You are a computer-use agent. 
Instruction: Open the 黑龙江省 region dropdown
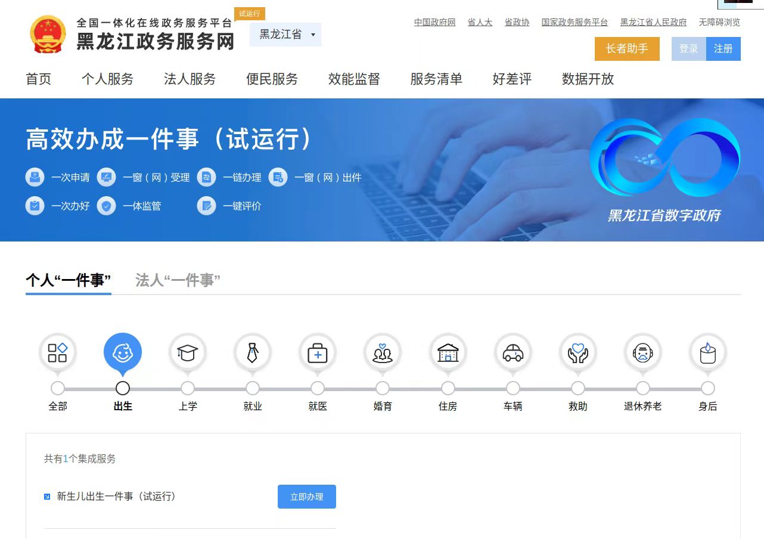285,35
